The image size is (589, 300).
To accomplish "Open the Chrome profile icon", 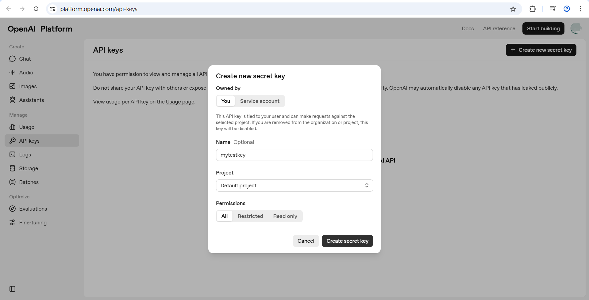I will [567, 9].
